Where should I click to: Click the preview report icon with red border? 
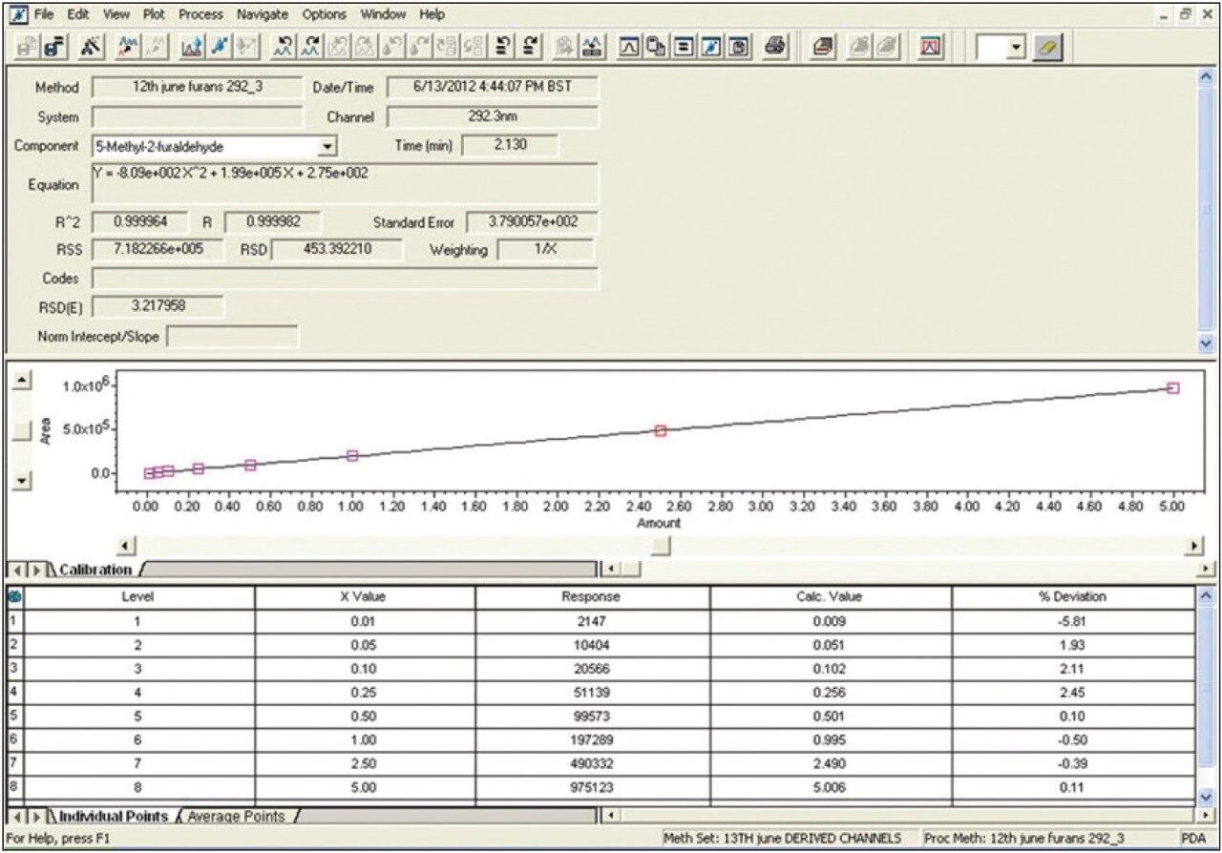pyautogui.click(x=929, y=43)
